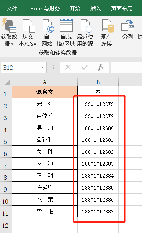Choose From Table/Range (自表格/区域)
This screenshot has width=142, height=233.
coord(66,33)
